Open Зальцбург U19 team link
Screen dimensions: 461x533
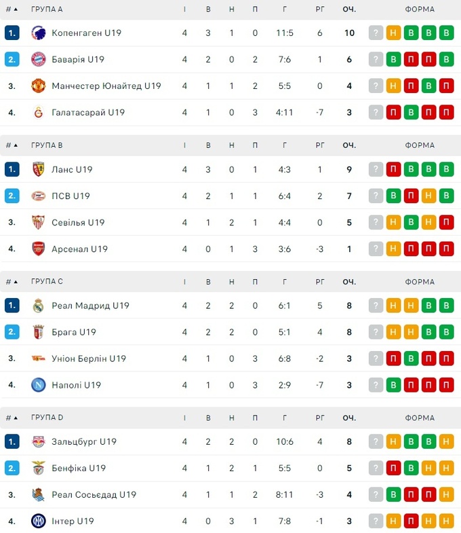84,441
